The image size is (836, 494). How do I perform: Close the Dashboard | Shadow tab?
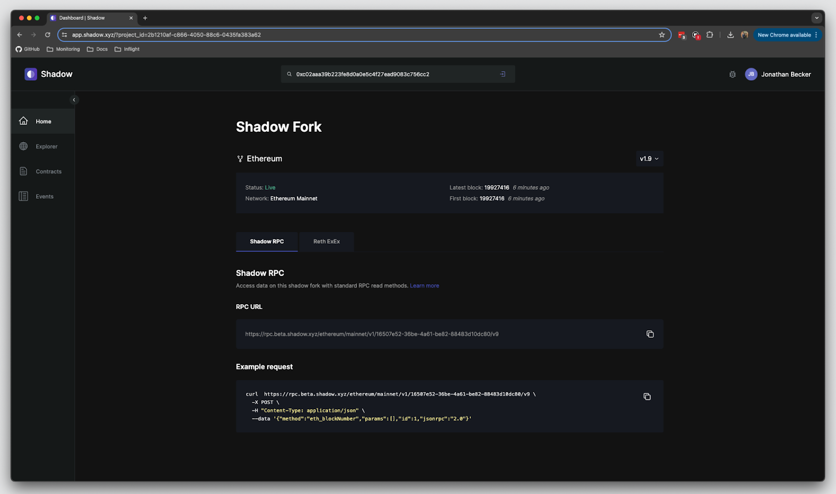coord(131,18)
